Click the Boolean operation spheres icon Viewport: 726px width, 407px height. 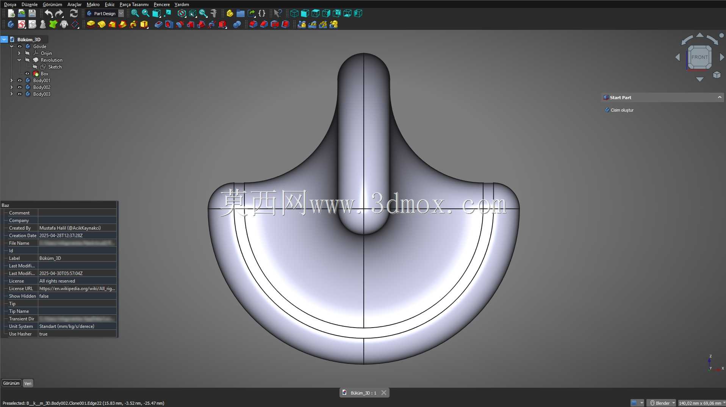(x=237, y=25)
